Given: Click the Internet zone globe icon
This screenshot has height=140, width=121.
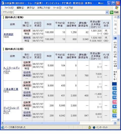Looking at the screenshot, I should pyautogui.click(x=94, y=127).
